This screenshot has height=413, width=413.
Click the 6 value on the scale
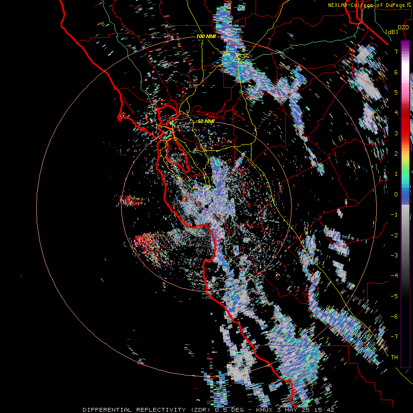pyautogui.click(x=396, y=72)
